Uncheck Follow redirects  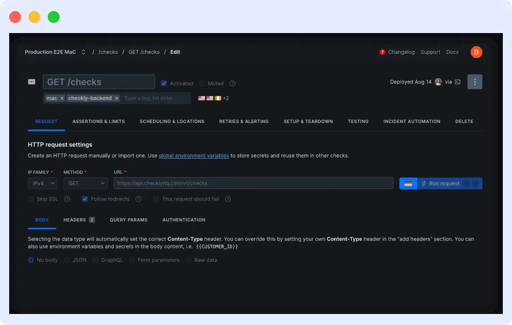click(85, 199)
